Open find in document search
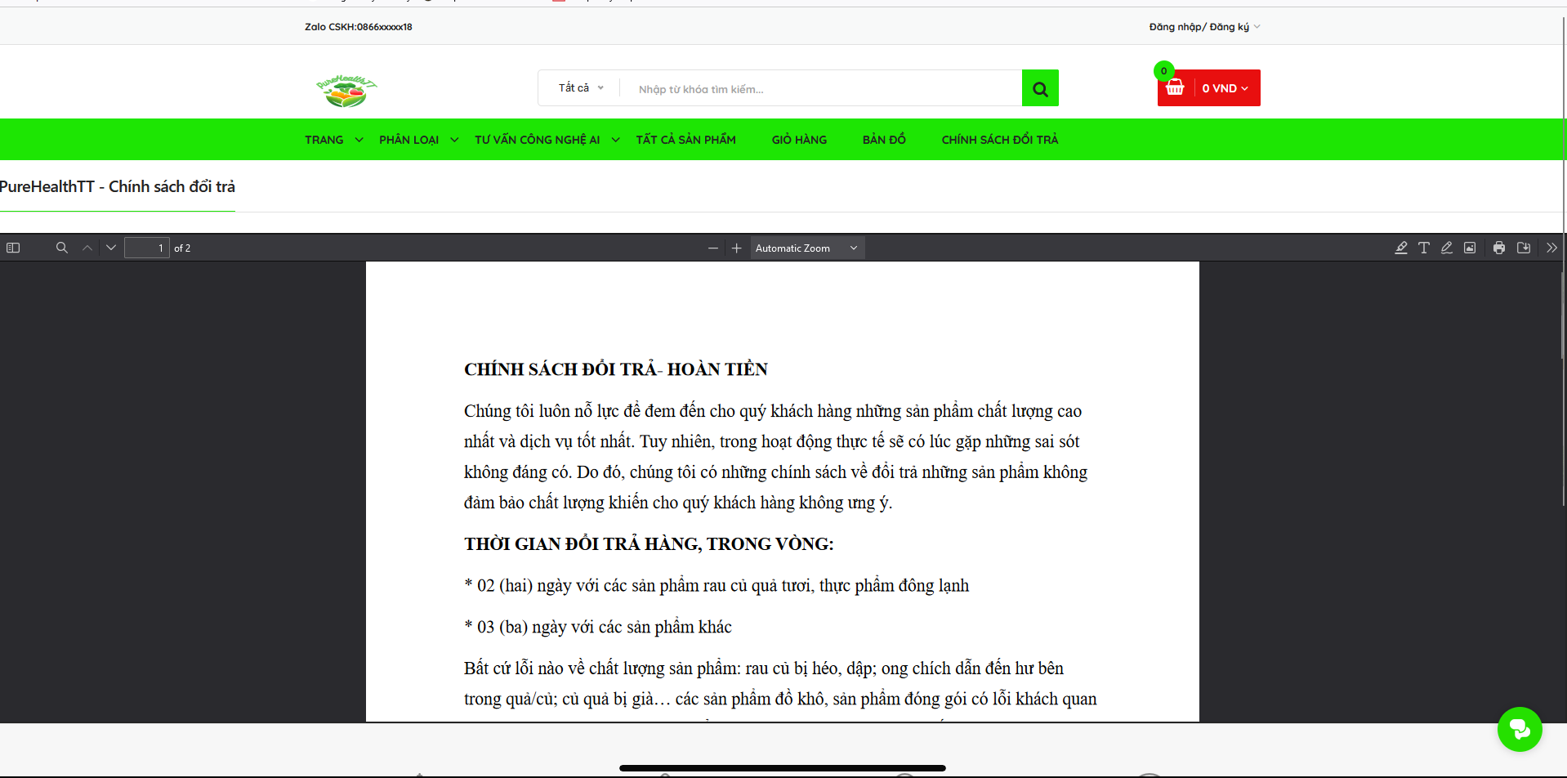 [61, 248]
